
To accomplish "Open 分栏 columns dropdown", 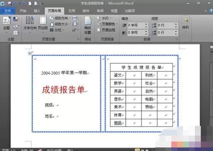I will (x=57, y=30).
